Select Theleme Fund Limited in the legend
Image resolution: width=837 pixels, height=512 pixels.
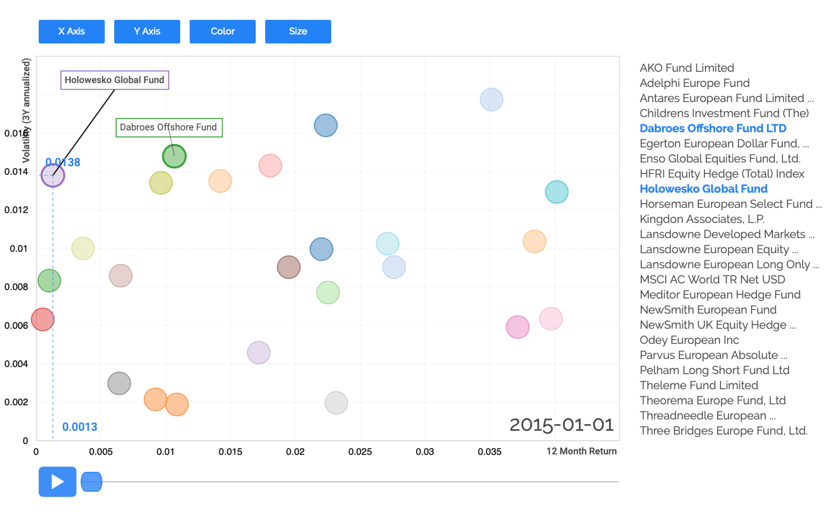click(x=699, y=385)
